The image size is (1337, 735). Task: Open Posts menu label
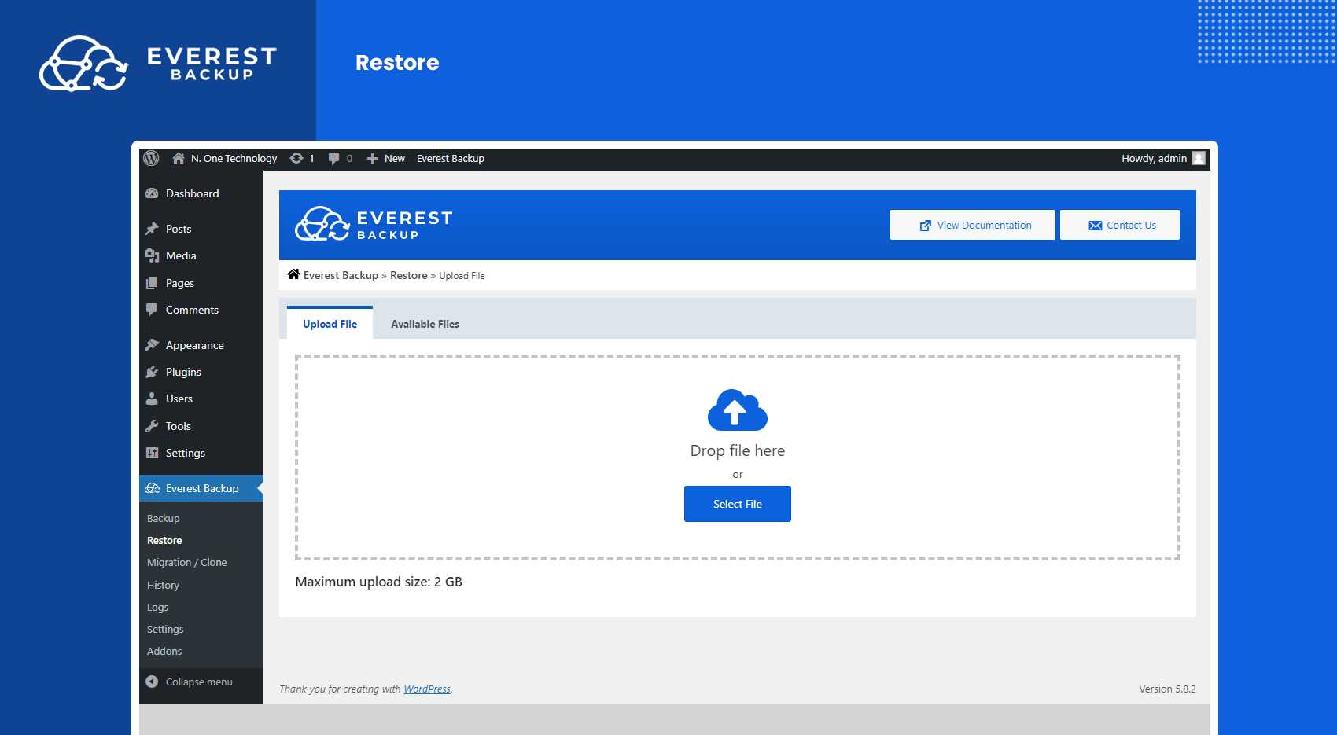[179, 229]
